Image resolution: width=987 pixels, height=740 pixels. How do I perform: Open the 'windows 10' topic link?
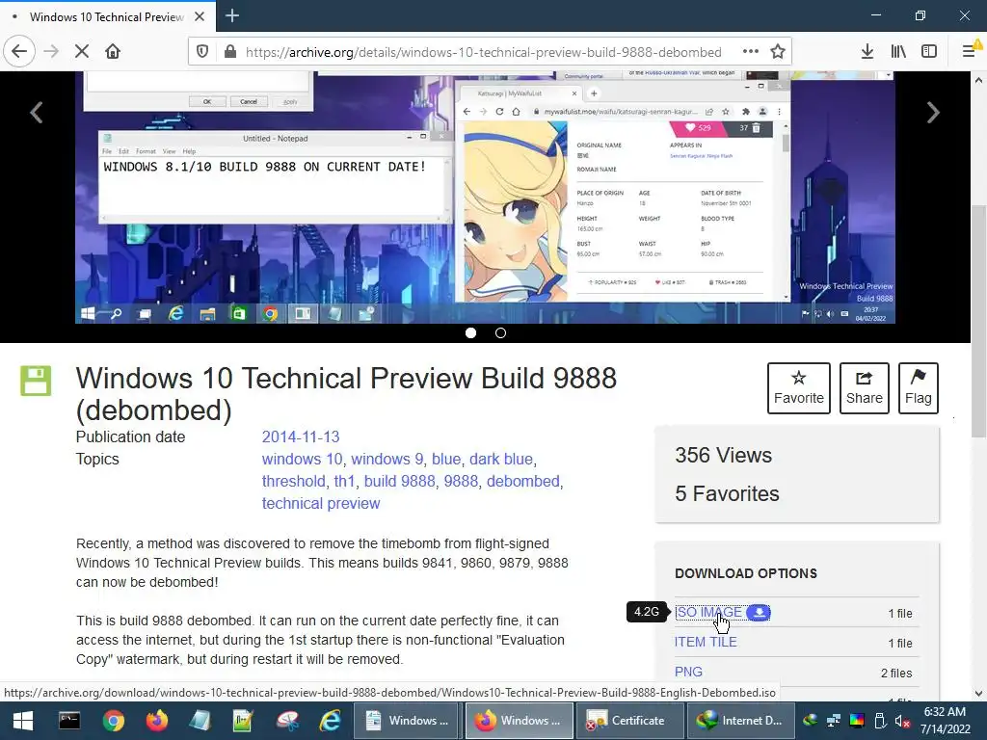pos(302,460)
